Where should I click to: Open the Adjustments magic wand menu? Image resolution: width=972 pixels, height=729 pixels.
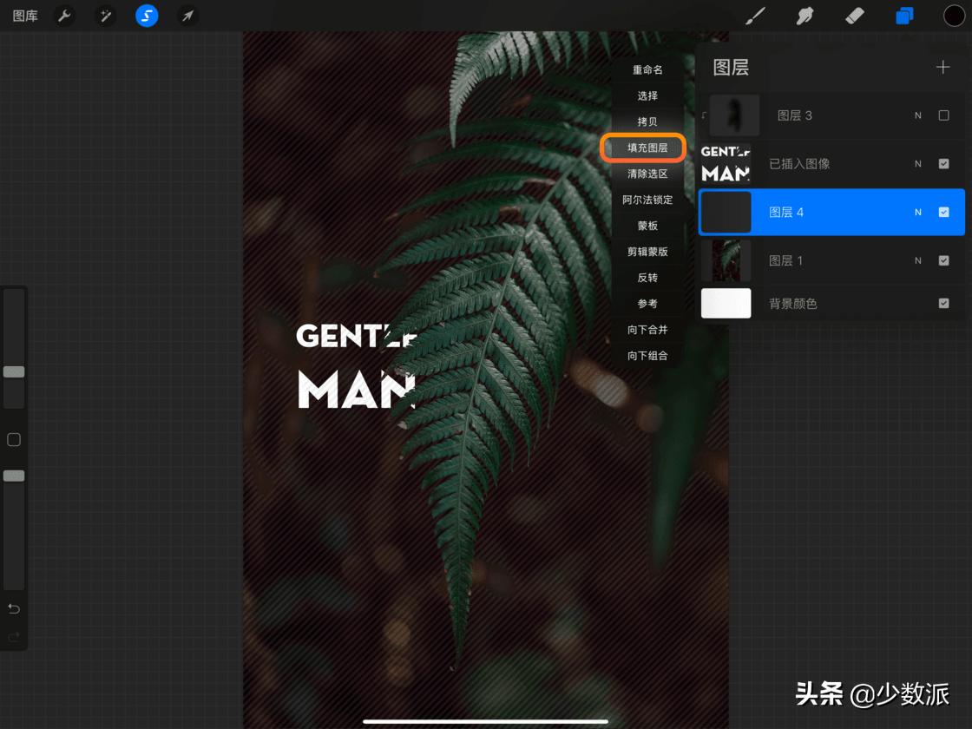pyautogui.click(x=105, y=16)
